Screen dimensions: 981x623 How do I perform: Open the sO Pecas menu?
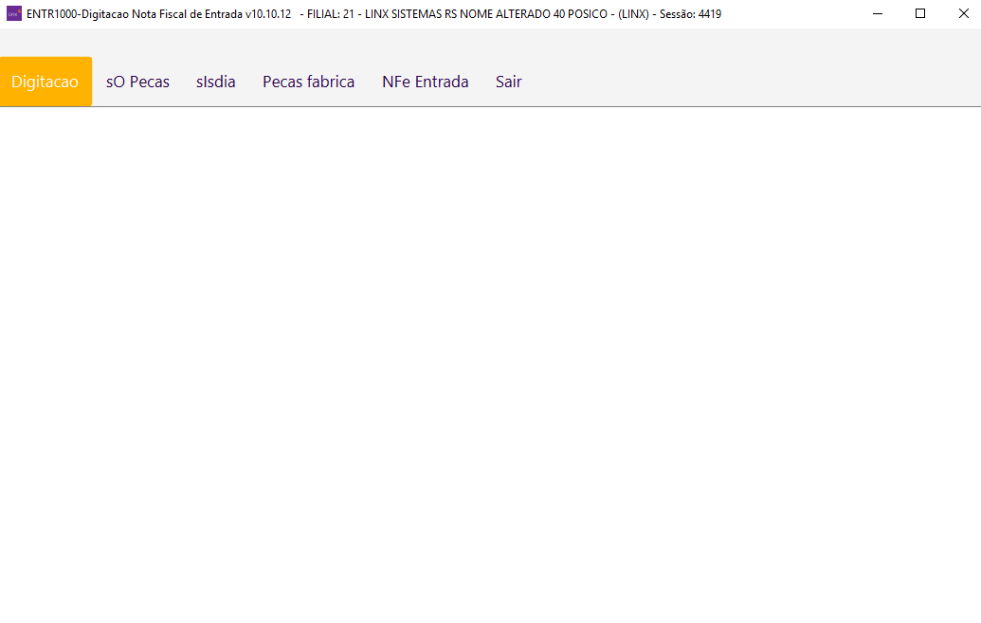pos(137,82)
